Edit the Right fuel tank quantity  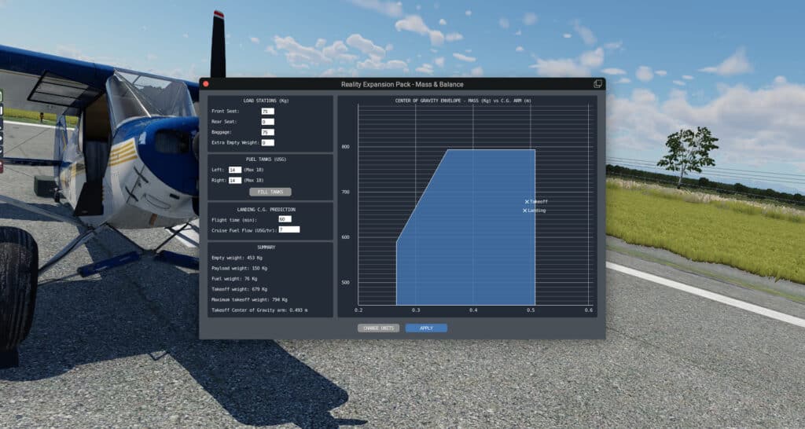tap(235, 181)
